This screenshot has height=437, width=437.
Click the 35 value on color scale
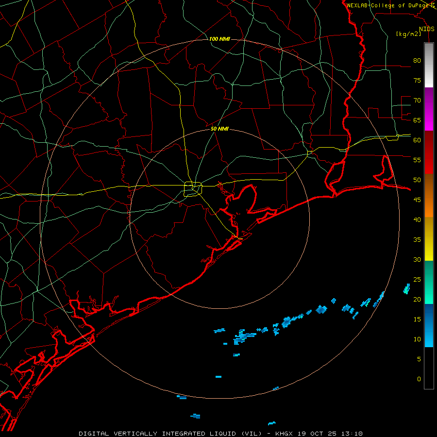click(417, 240)
